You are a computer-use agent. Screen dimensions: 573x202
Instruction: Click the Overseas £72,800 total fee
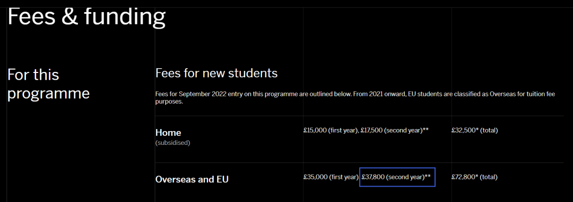[475, 177]
